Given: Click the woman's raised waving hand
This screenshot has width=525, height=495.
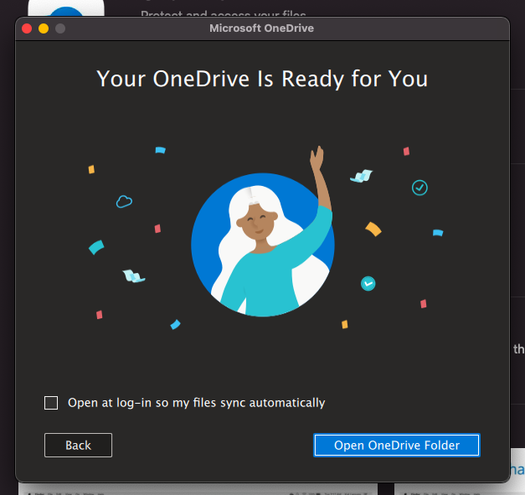Looking at the screenshot, I should (317, 157).
